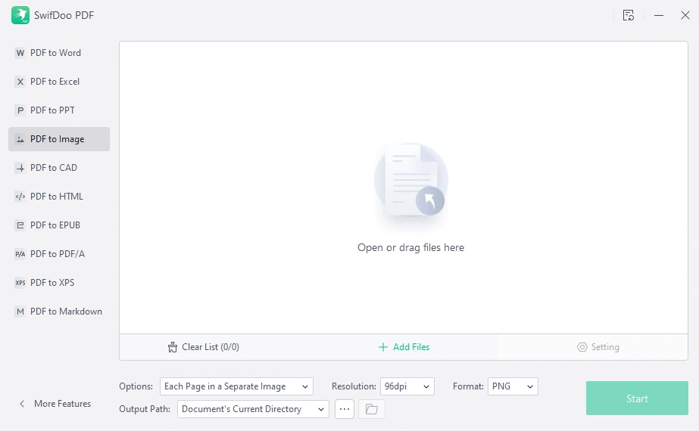The width and height of the screenshot is (699, 431).
Task: Click the trash icon next to Clear List
Action: (173, 347)
